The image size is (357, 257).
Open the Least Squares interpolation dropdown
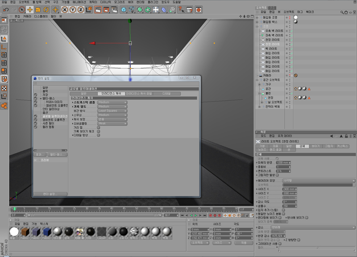[x=112, y=110]
